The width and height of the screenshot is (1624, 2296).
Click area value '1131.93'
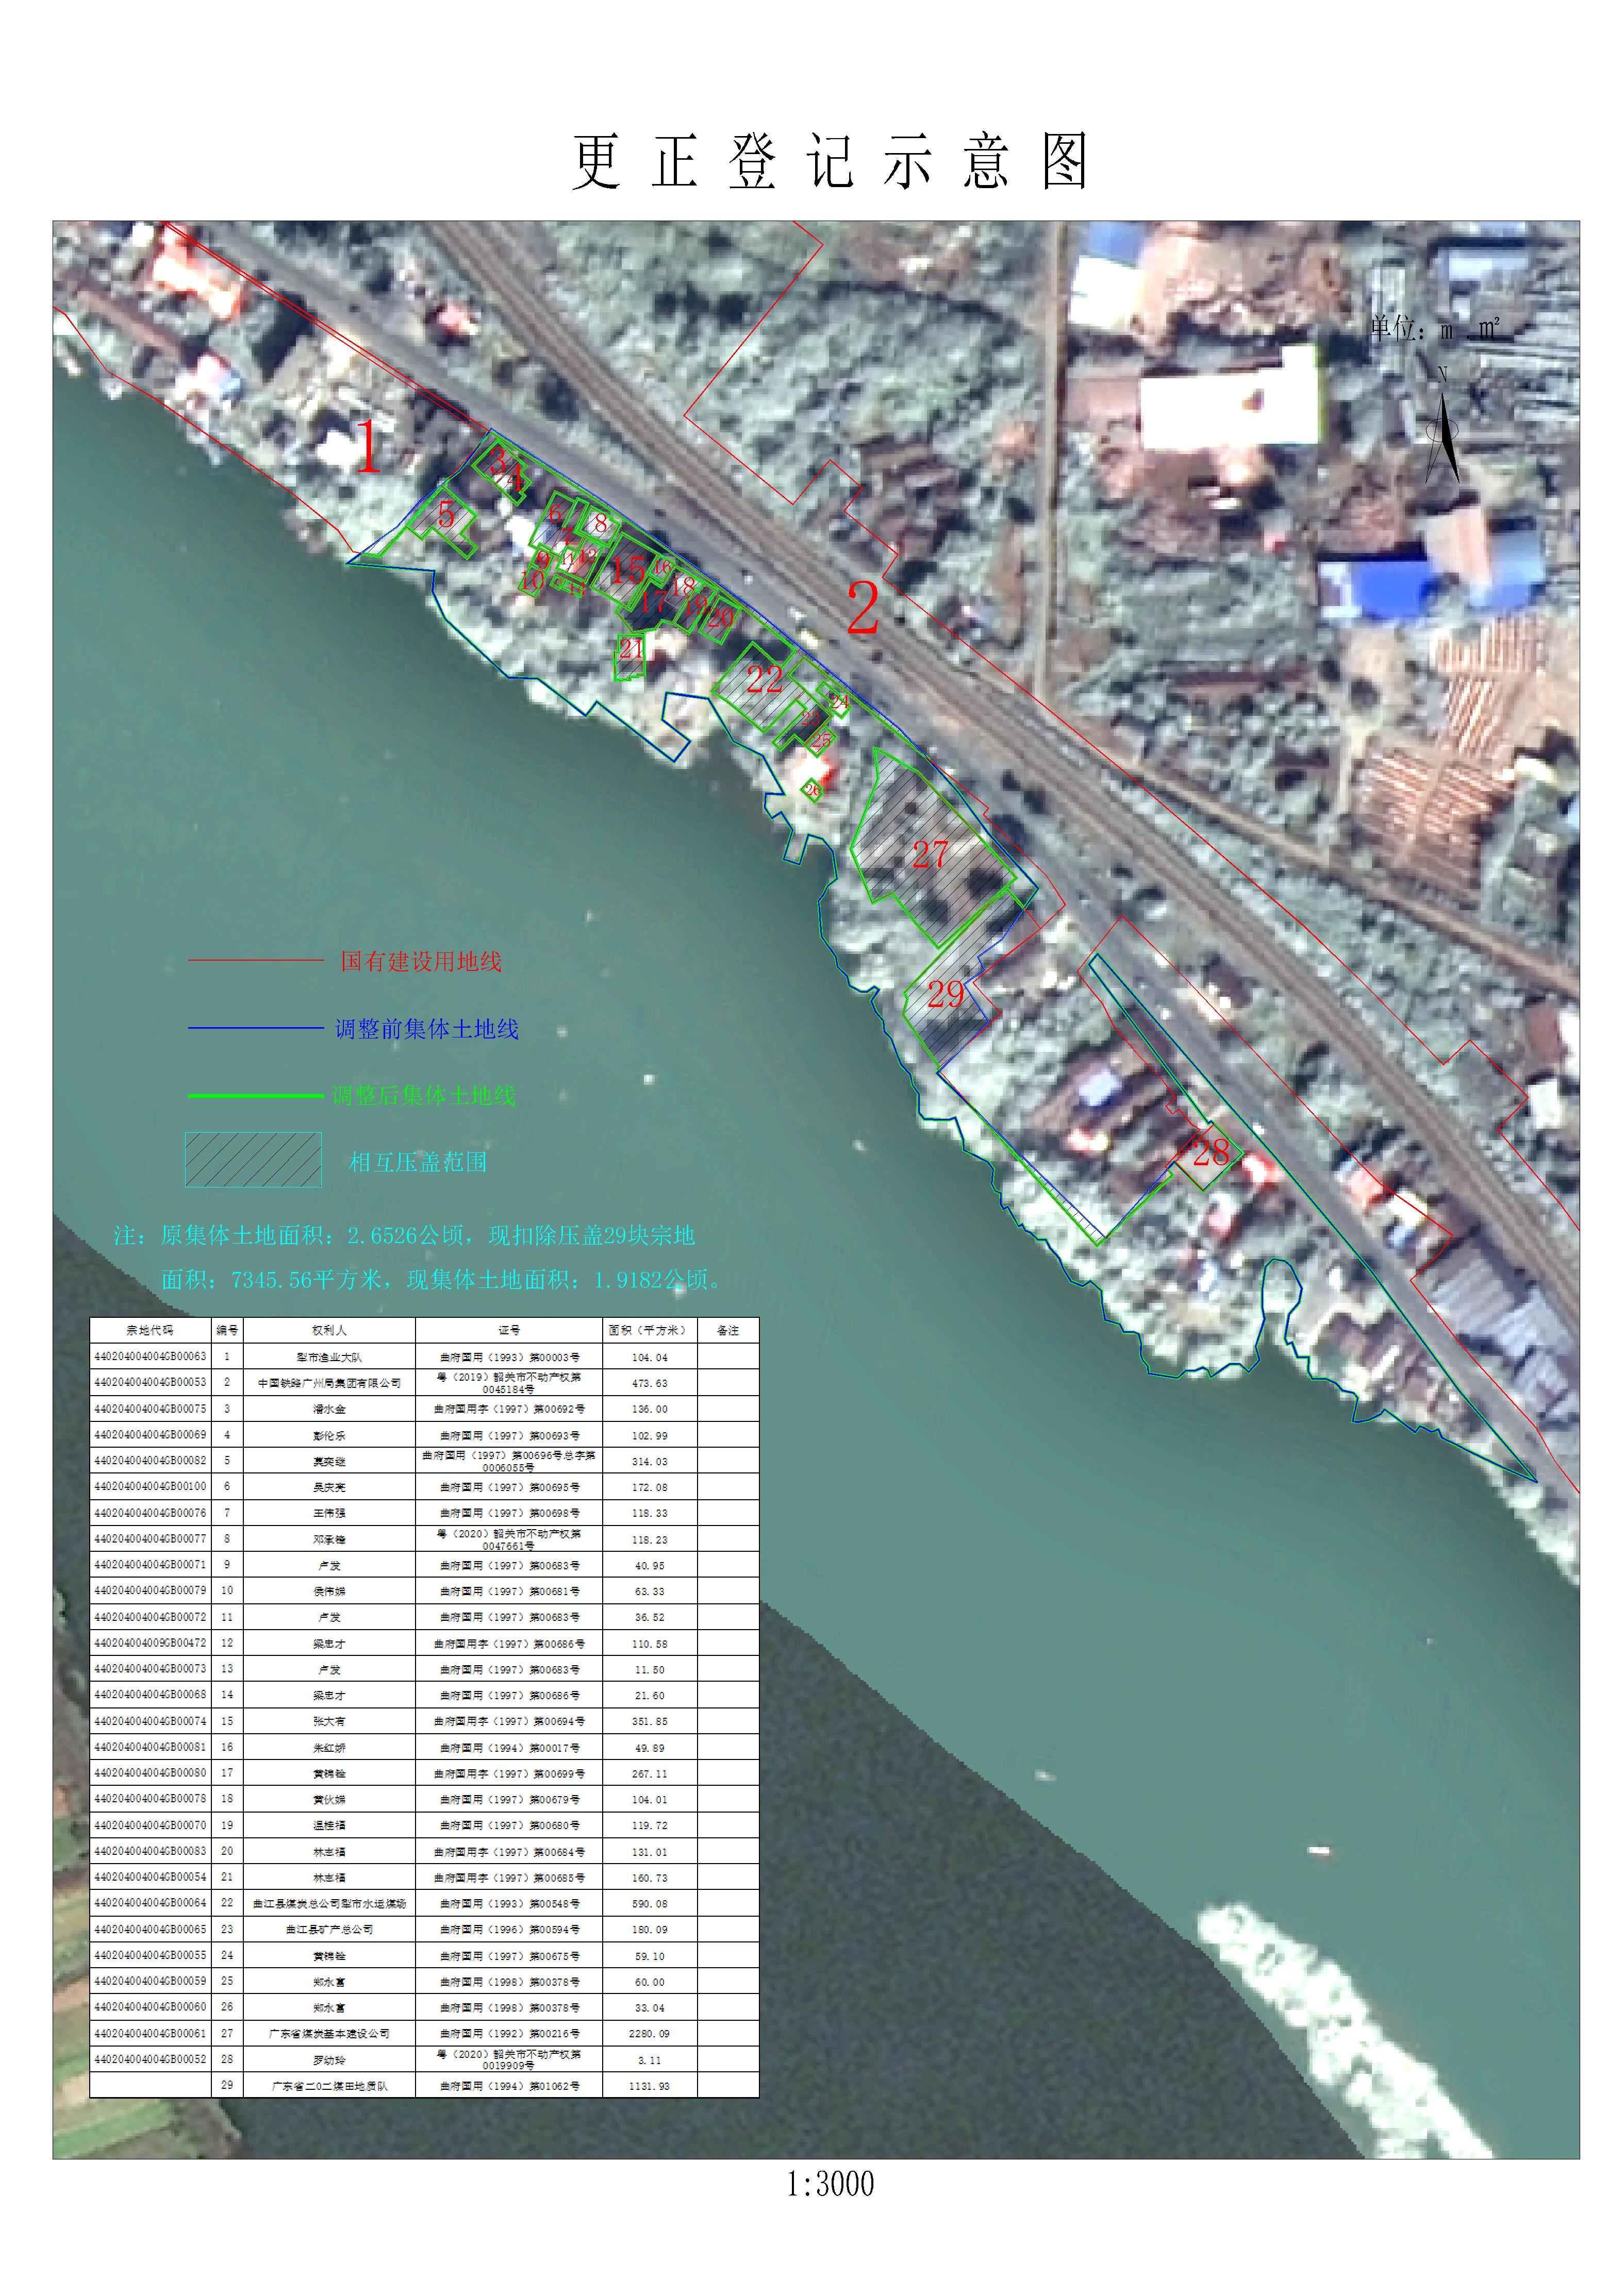click(649, 2086)
